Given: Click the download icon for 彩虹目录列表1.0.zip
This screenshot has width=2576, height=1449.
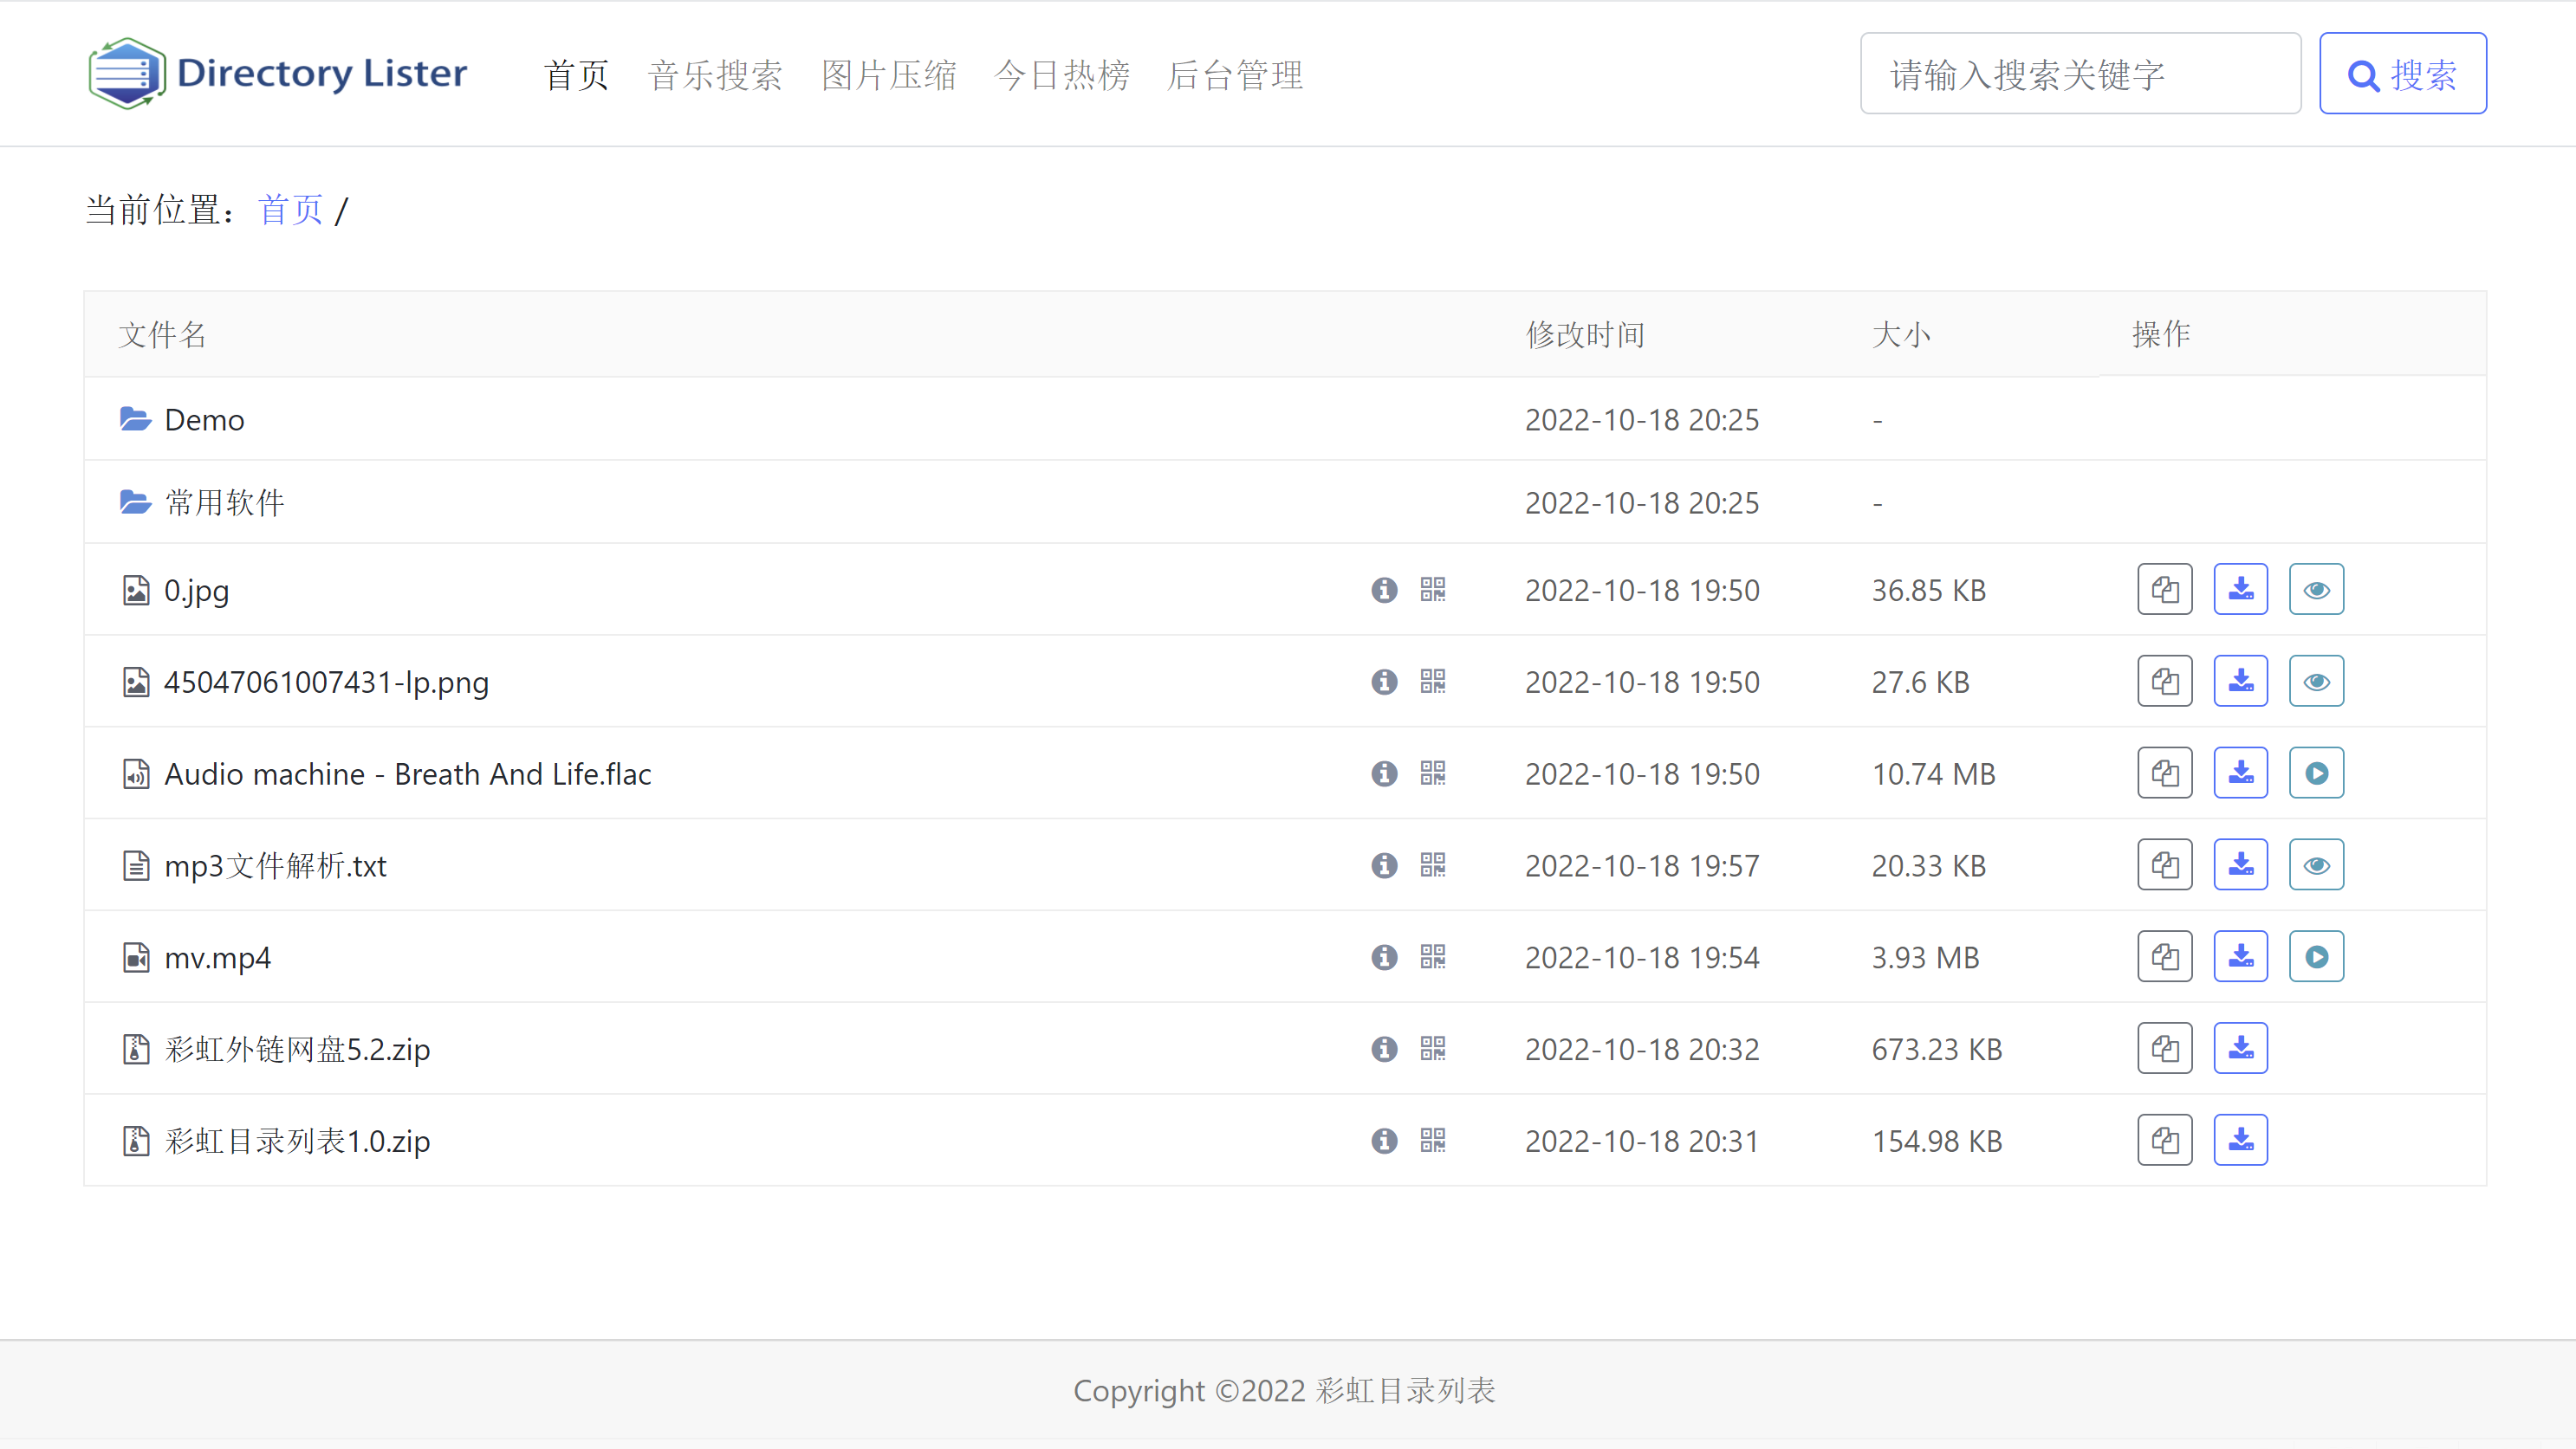Looking at the screenshot, I should (x=2242, y=1140).
